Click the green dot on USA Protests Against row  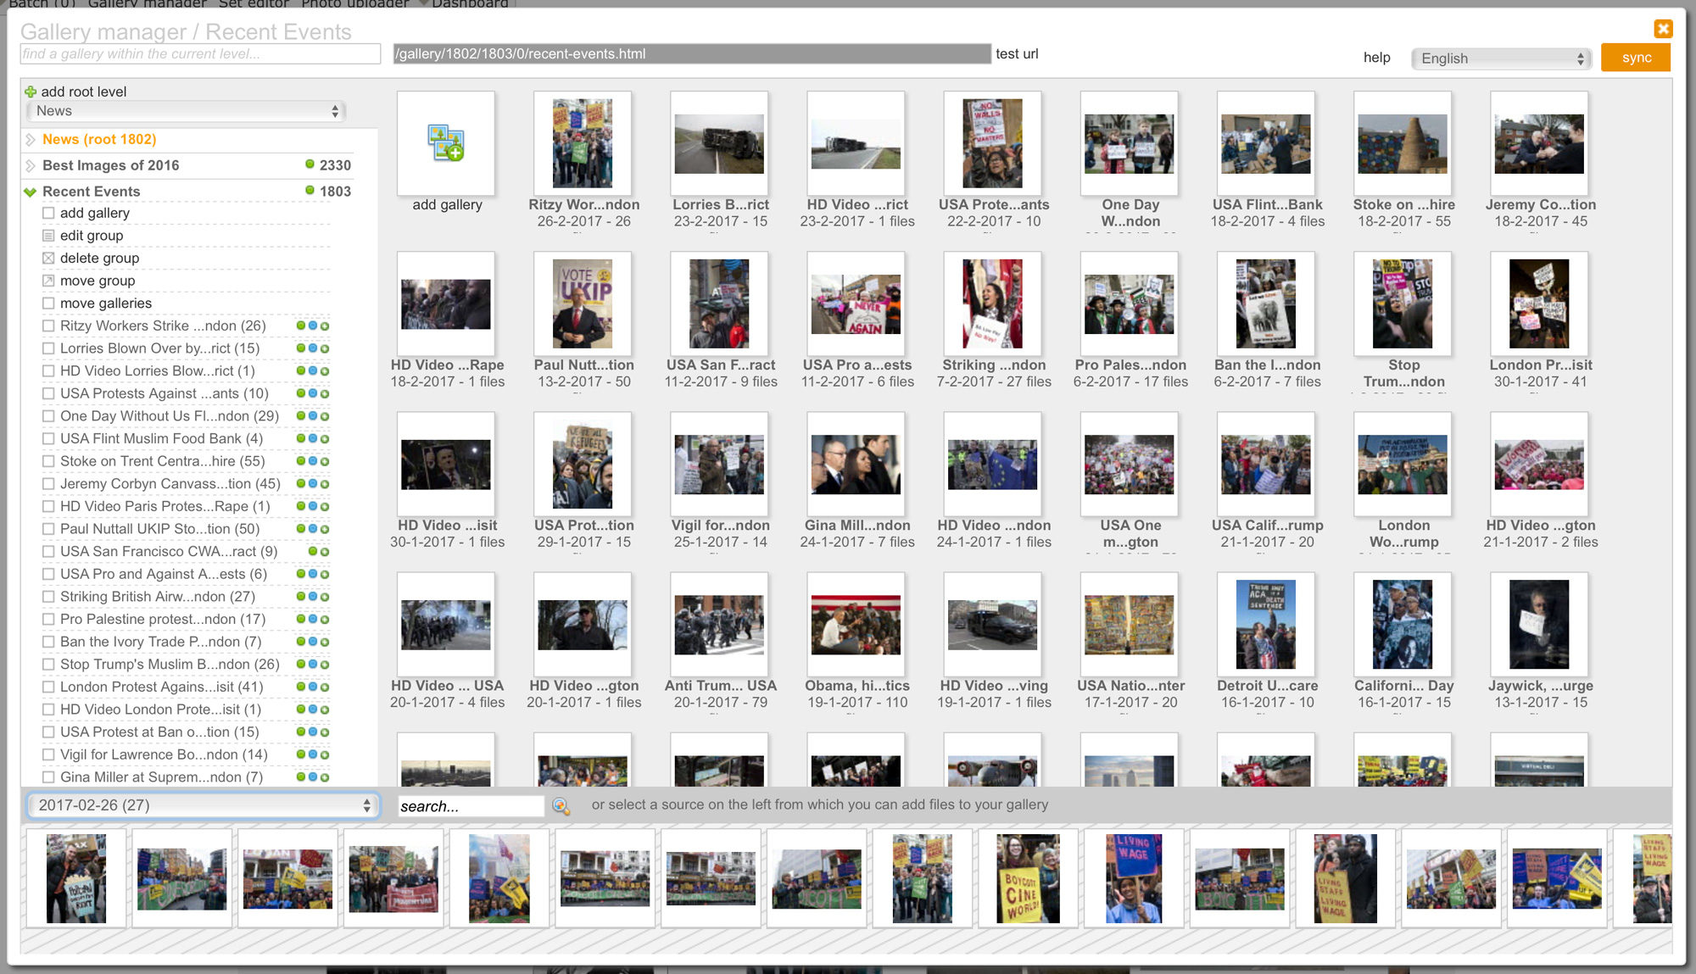[301, 393]
